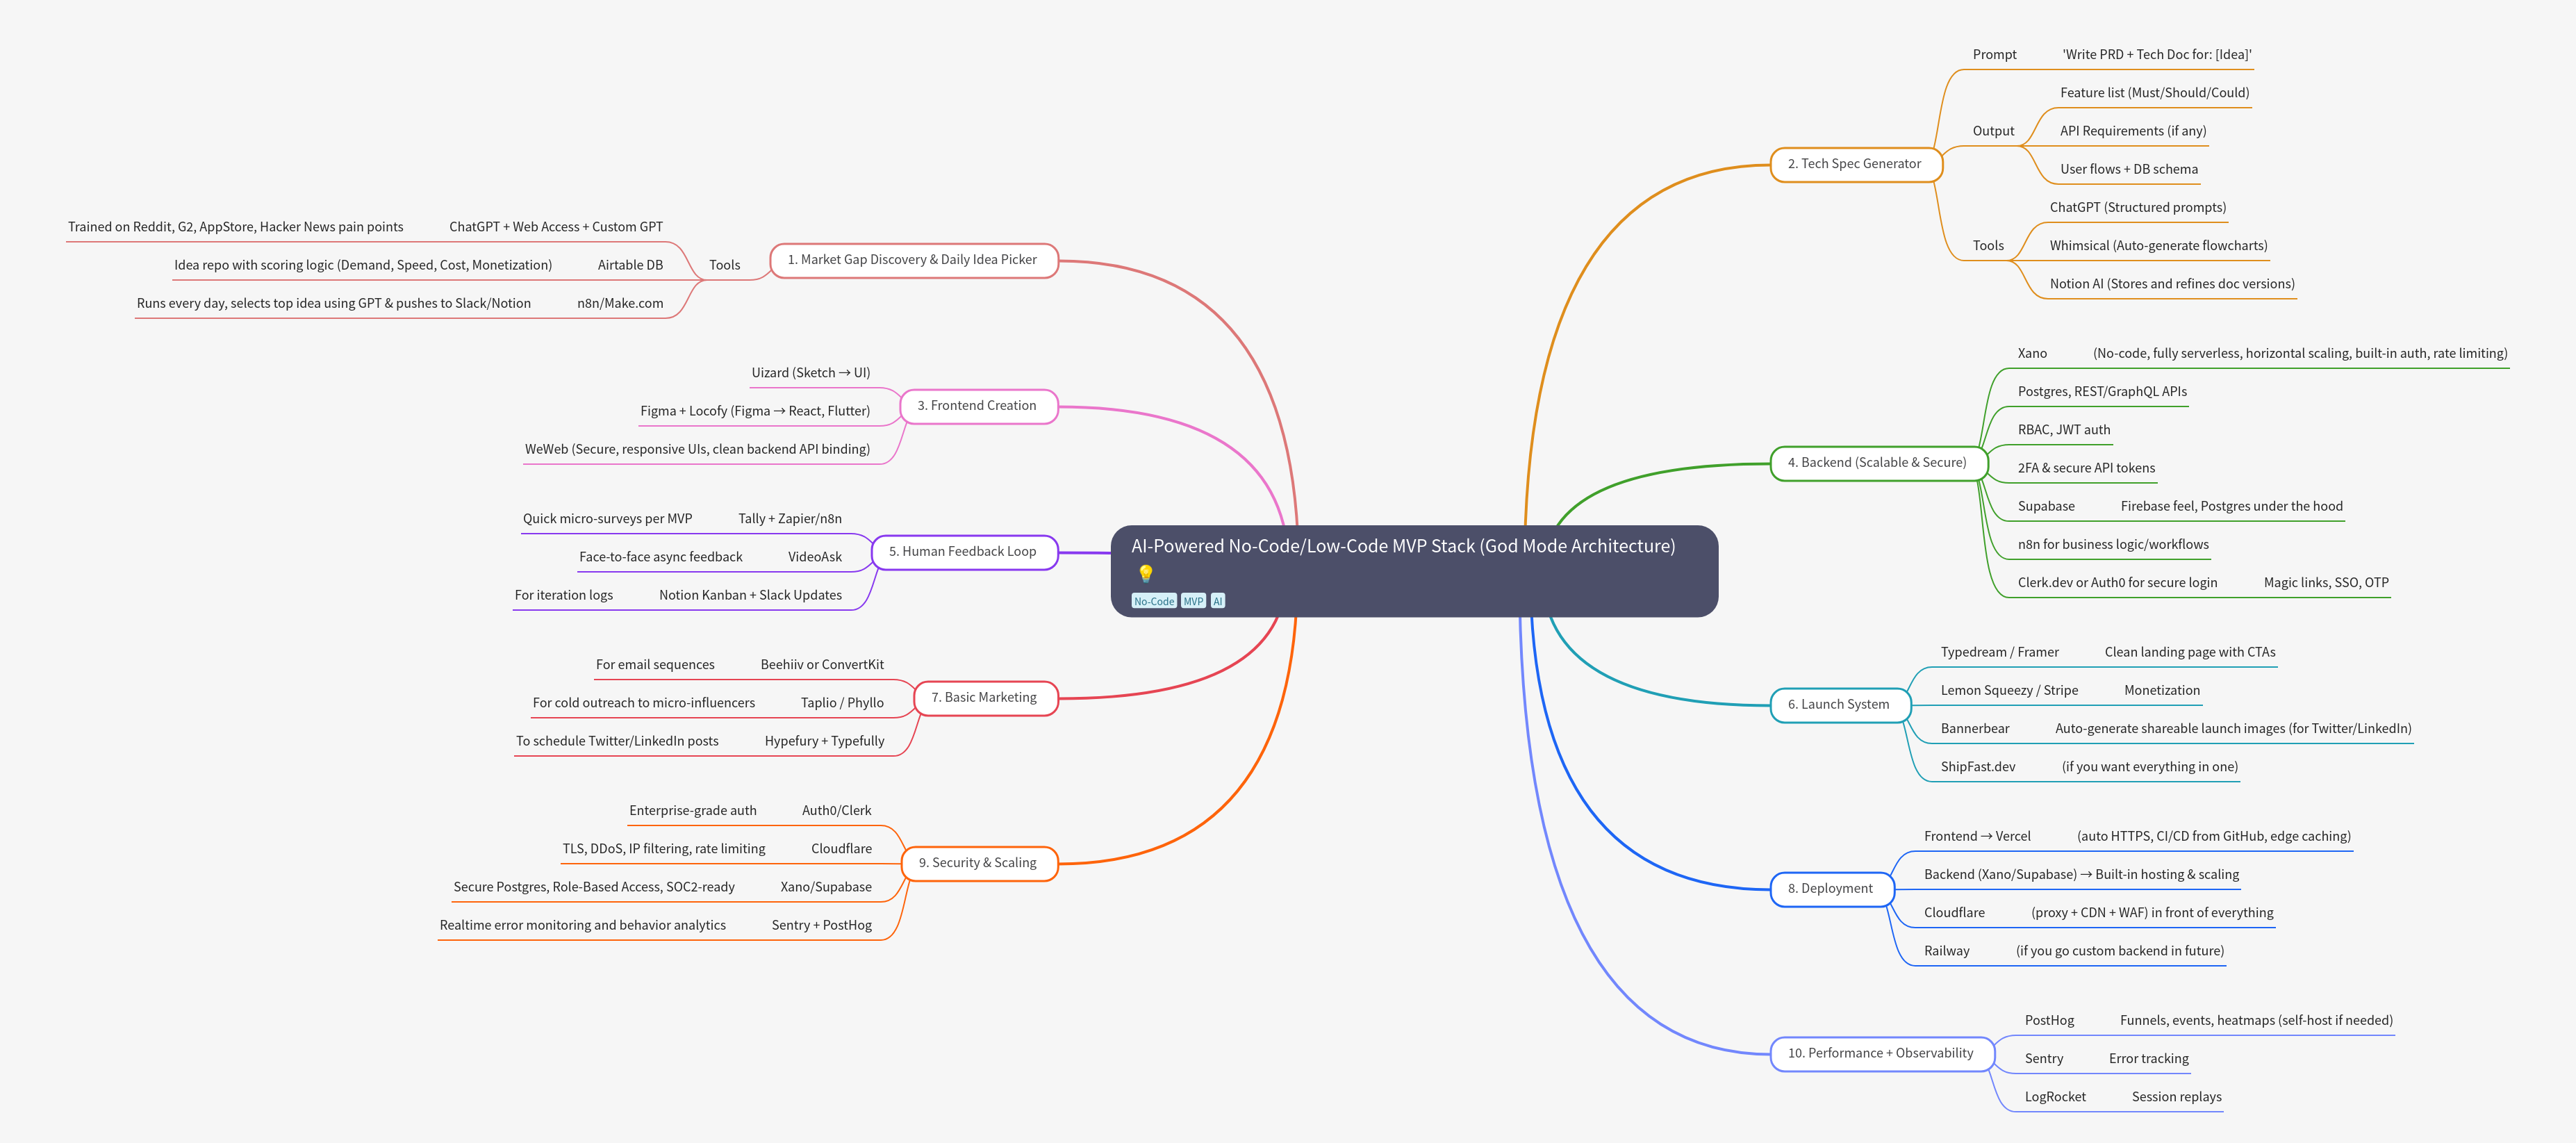Click 'Hypefury + Typefully'
This screenshot has height=1143, width=2576.
pyautogui.click(x=824, y=742)
